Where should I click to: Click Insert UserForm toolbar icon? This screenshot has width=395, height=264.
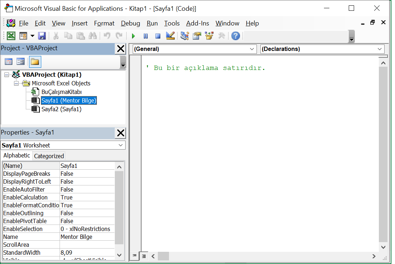click(x=23, y=36)
